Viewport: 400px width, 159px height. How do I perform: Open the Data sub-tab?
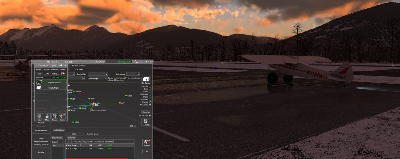[47, 74]
